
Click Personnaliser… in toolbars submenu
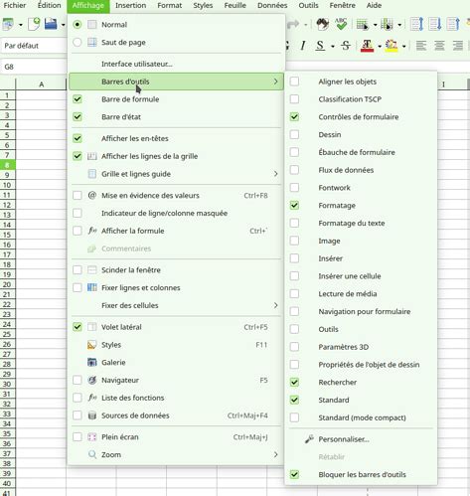[361, 439]
